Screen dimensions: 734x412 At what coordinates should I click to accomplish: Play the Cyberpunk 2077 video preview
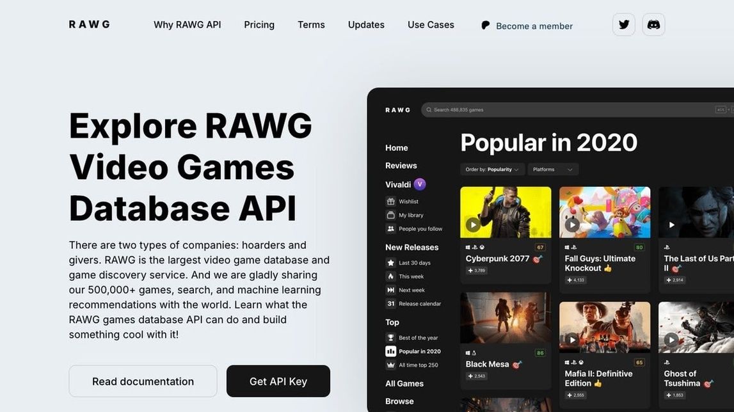pyautogui.click(x=473, y=225)
